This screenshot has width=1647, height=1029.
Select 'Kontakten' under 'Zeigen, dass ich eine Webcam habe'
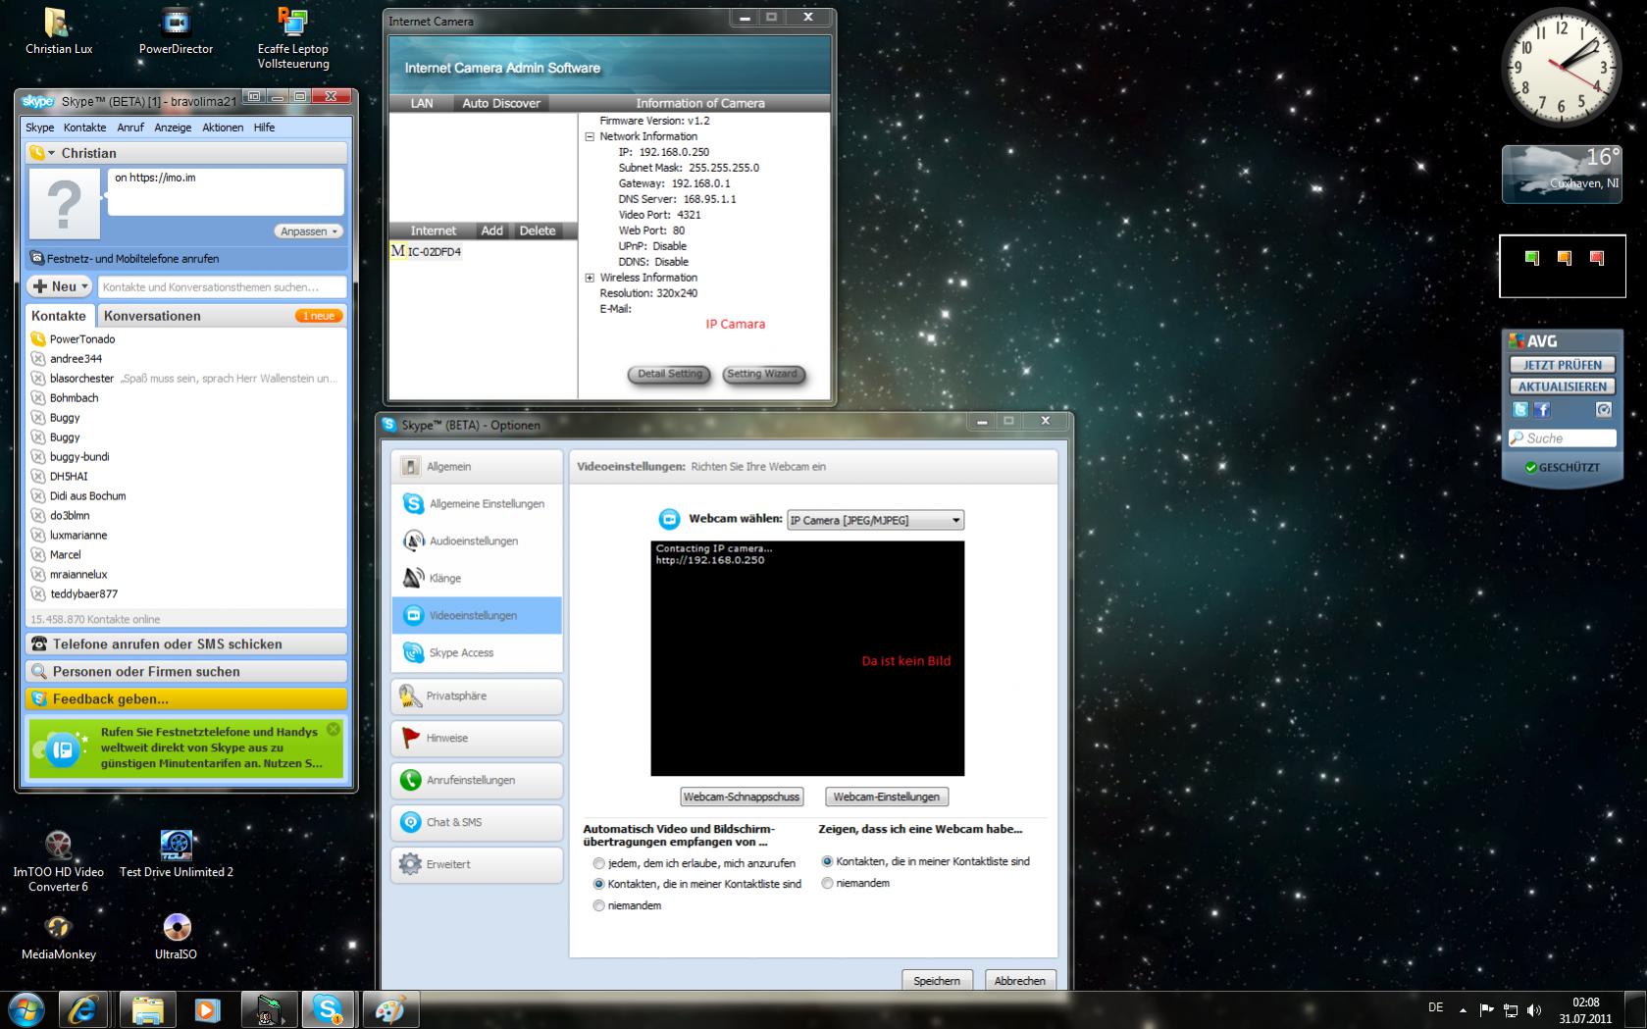pos(827,861)
